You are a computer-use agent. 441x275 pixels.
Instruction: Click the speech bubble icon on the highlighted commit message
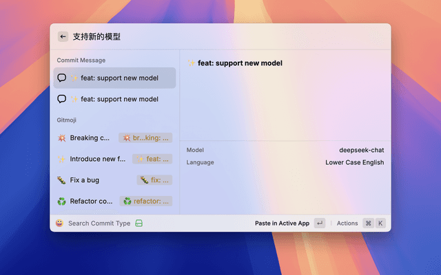[62, 78]
